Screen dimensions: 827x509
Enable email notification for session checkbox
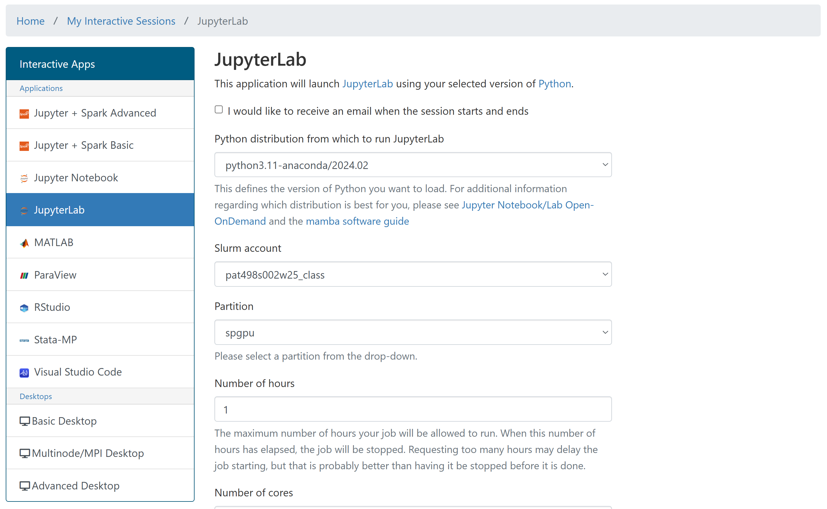pyautogui.click(x=219, y=110)
